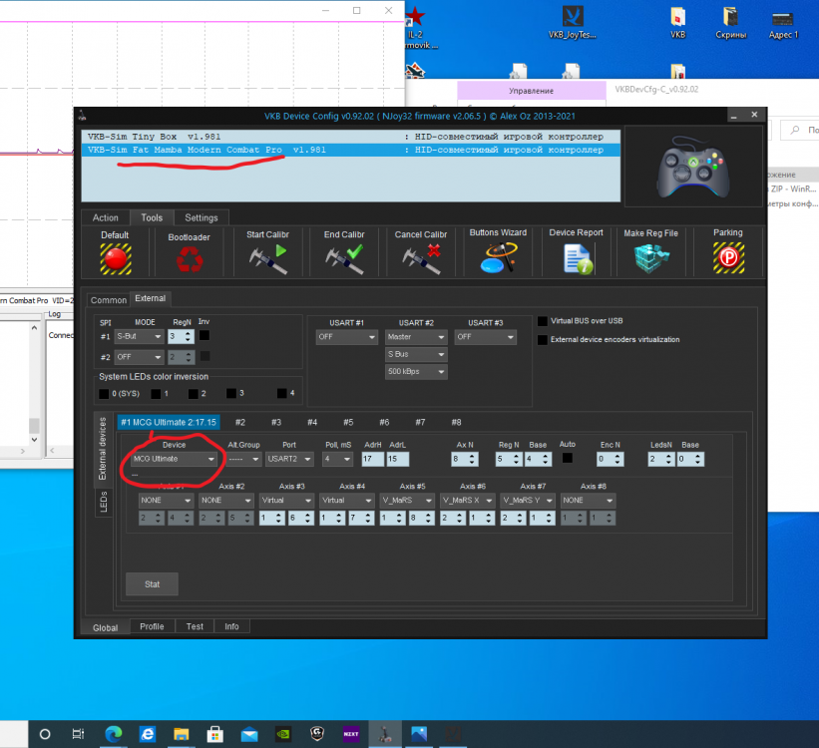Start calibration with Start Calibr icon
Viewport: 819px width, 748px height.
[x=268, y=259]
